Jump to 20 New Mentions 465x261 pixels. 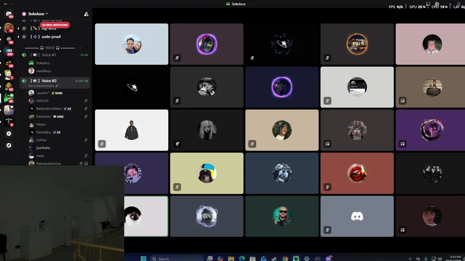click(x=54, y=25)
